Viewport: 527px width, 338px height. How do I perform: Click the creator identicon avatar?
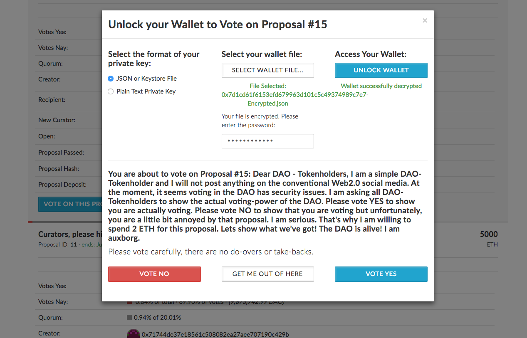[x=133, y=333]
